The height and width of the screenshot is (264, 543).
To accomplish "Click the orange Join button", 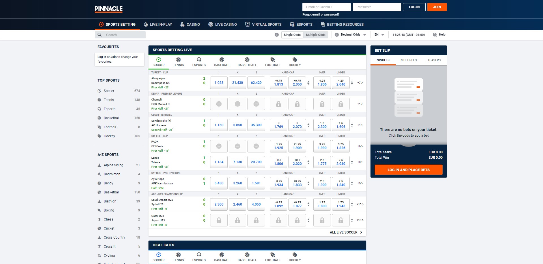I will point(437,7).
